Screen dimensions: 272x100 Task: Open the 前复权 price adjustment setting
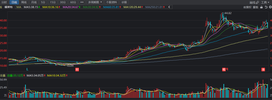point(247,7)
